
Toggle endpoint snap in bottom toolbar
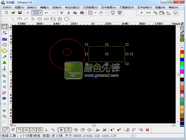tap(6, 130)
